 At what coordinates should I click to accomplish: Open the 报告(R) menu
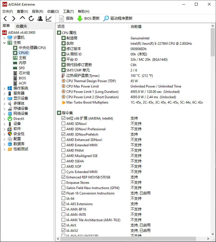coord(37,12)
